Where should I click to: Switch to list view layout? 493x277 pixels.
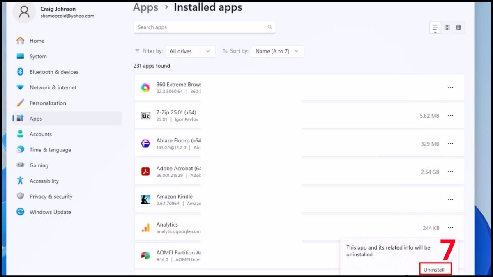click(435, 27)
